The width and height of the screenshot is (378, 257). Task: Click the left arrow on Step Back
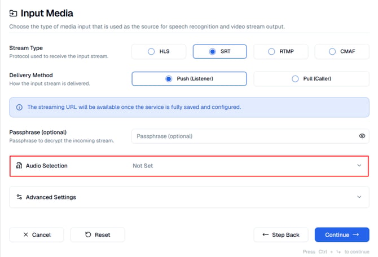tap(265, 234)
